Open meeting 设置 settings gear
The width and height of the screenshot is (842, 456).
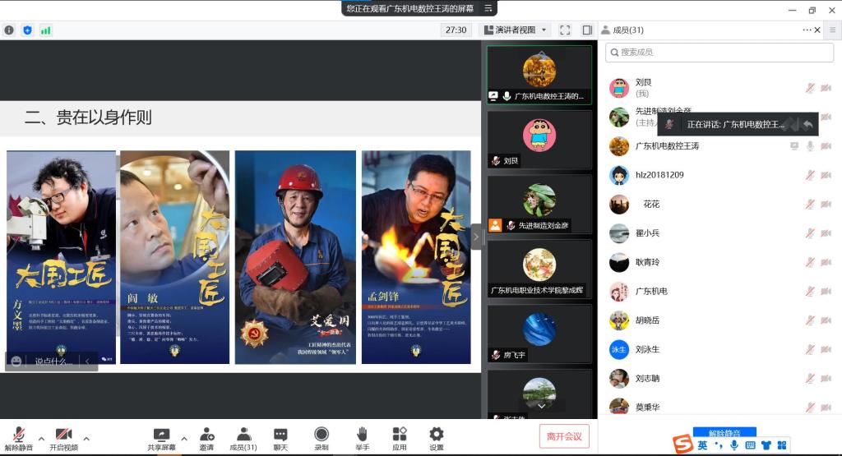[x=437, y=437]
